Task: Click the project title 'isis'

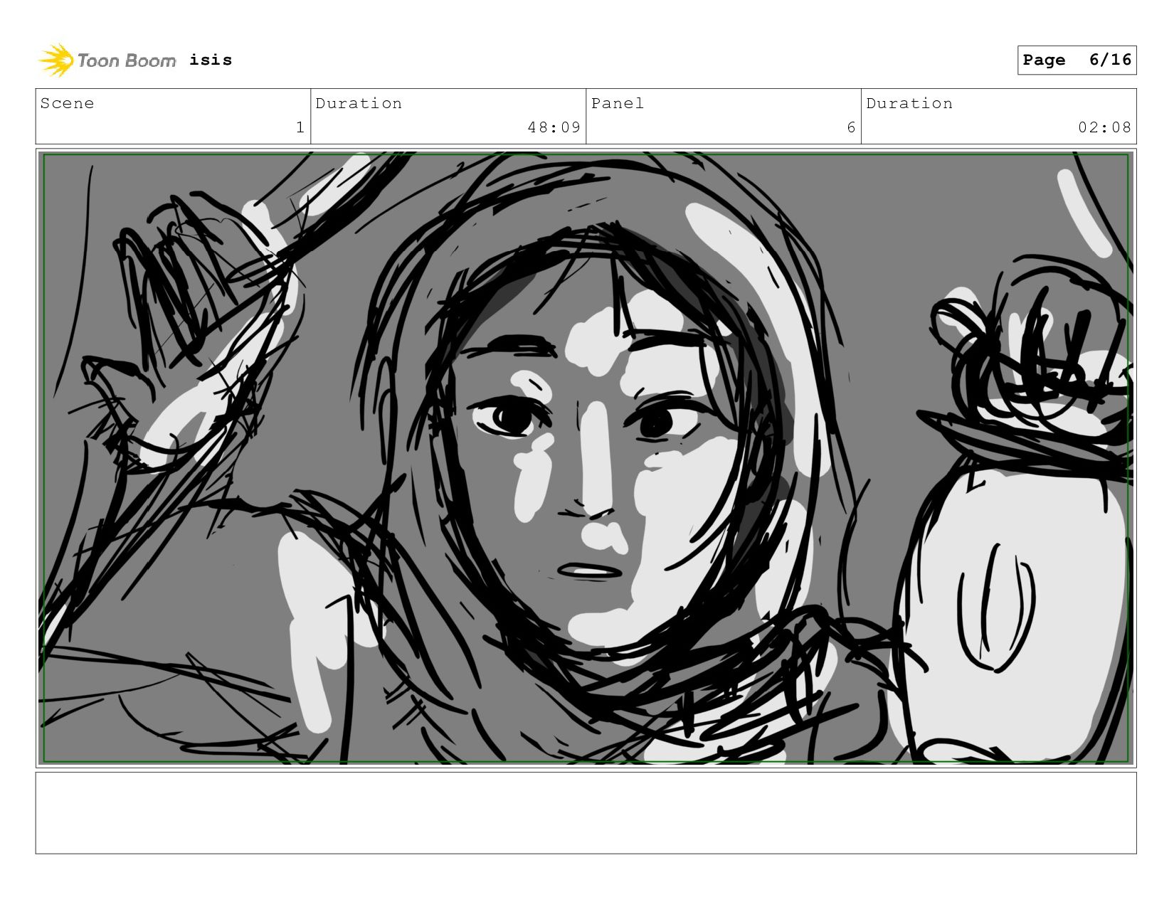Action: 211,60
